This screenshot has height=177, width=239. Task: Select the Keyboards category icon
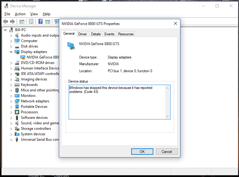pyautogui.click(x=17, y=85)
